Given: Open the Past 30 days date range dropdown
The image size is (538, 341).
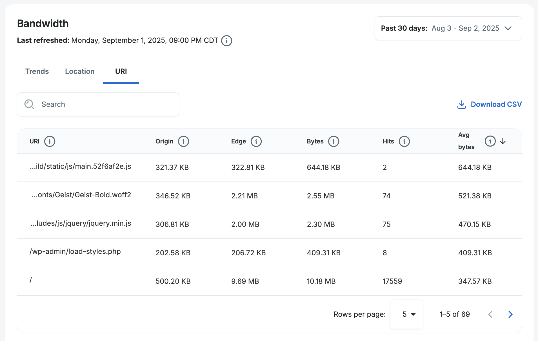Looking at the screenshot, I should [448, 28].
